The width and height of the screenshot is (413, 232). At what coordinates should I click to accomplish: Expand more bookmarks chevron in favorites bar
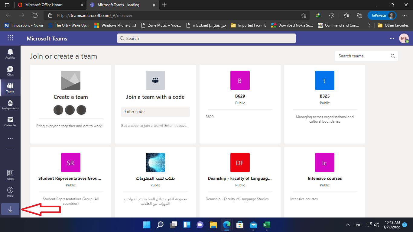click(x=369, y=25)
